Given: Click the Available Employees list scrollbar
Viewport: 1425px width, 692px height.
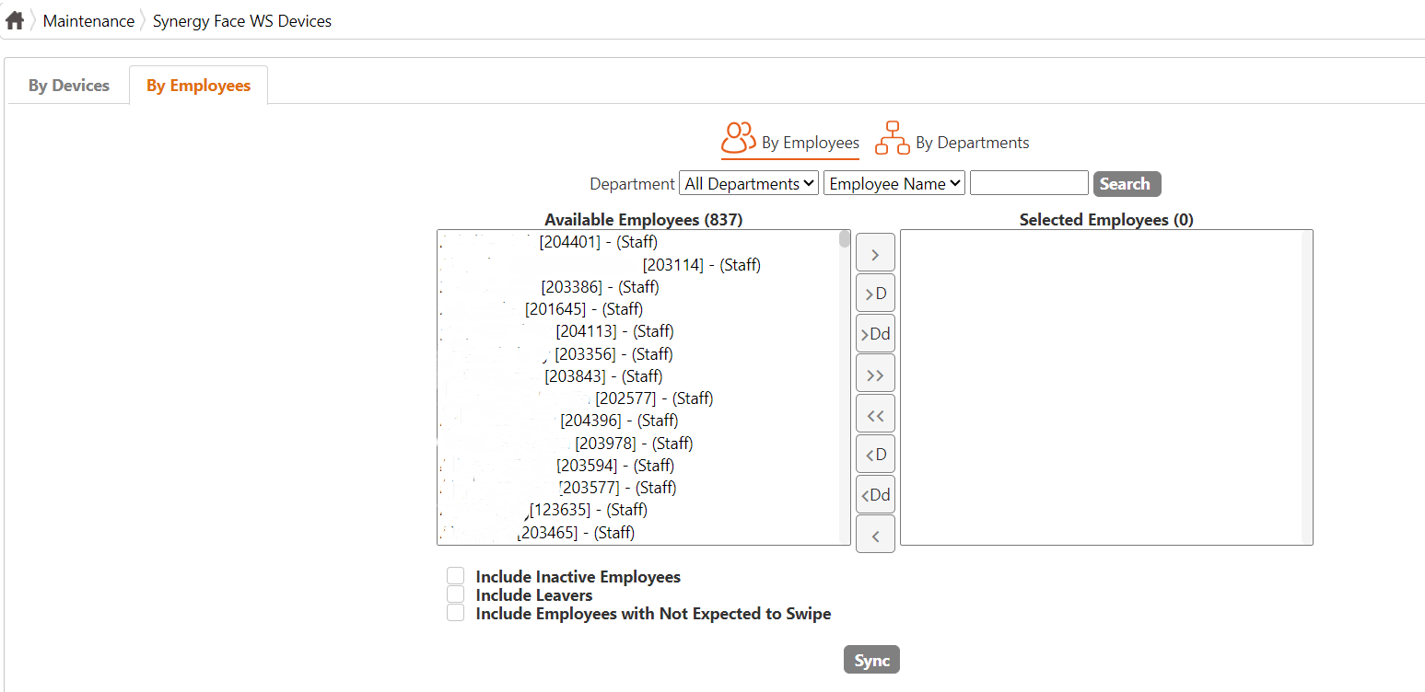Looking at the screenshot, I should tap(845, 386).
